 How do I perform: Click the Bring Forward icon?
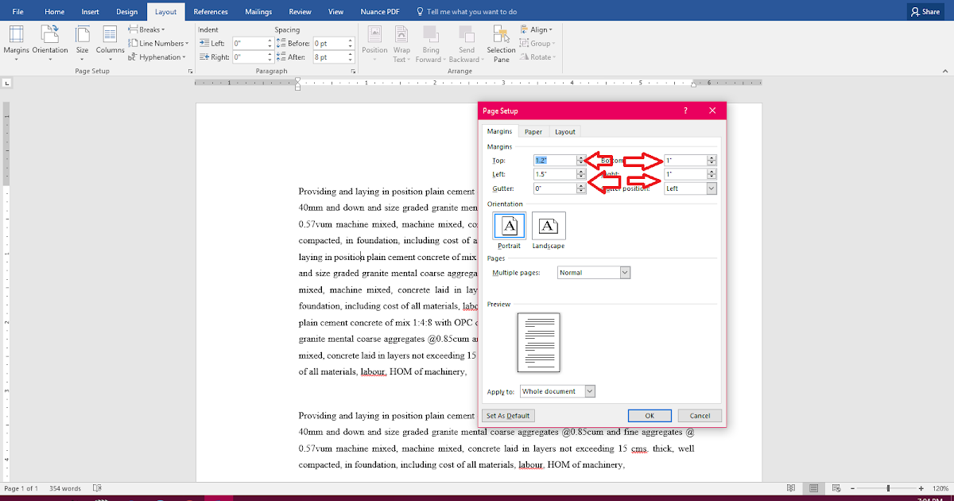pos(431,44)
